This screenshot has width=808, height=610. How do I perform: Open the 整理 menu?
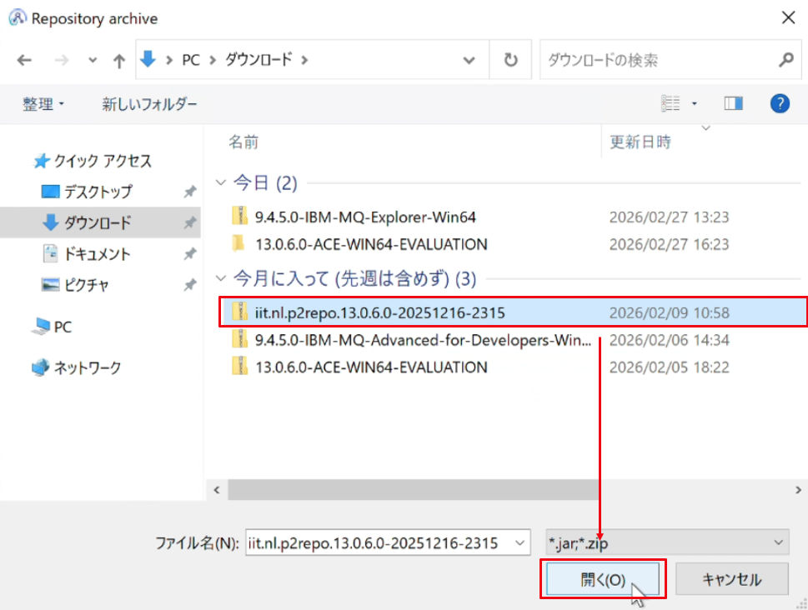[43, 104]
